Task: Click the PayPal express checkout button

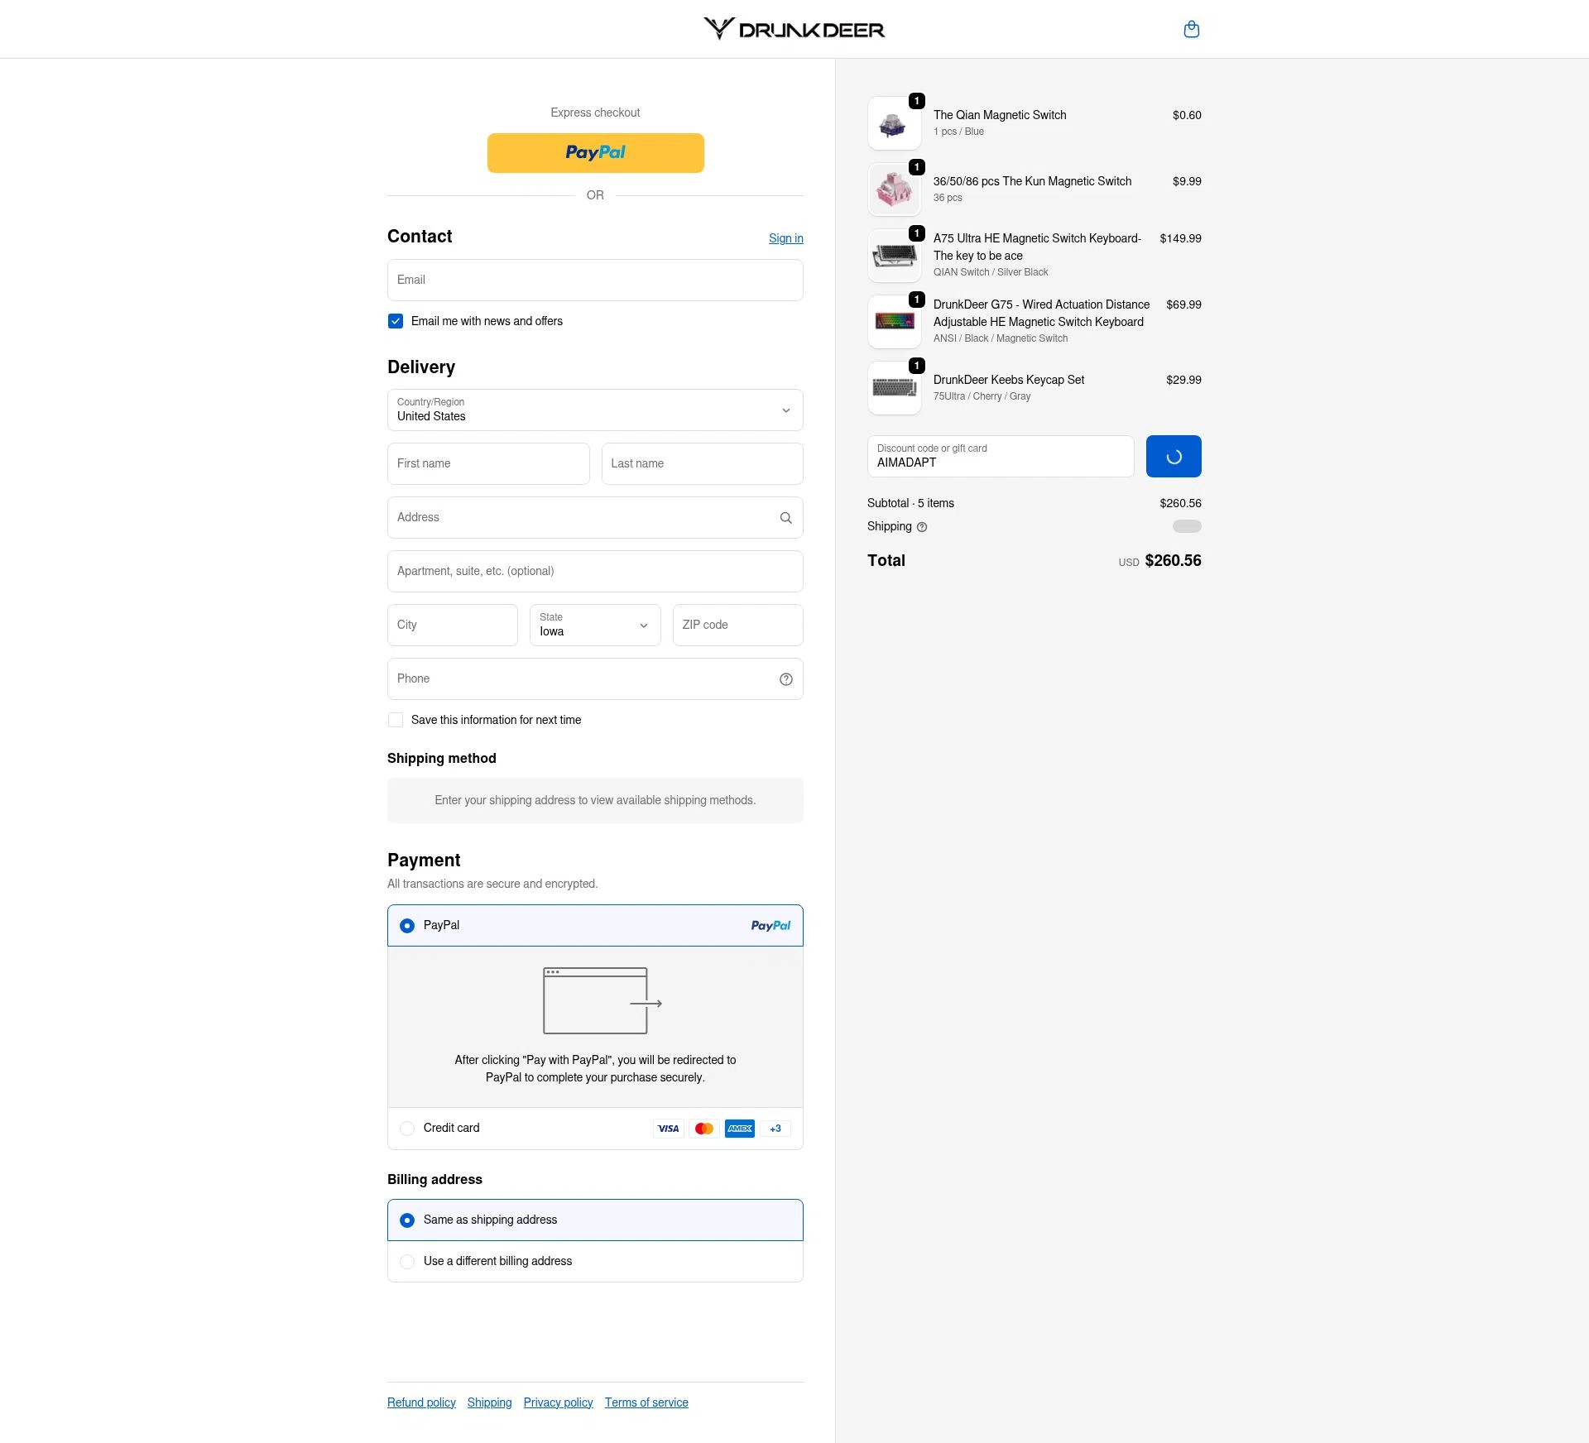Action: 595,153
